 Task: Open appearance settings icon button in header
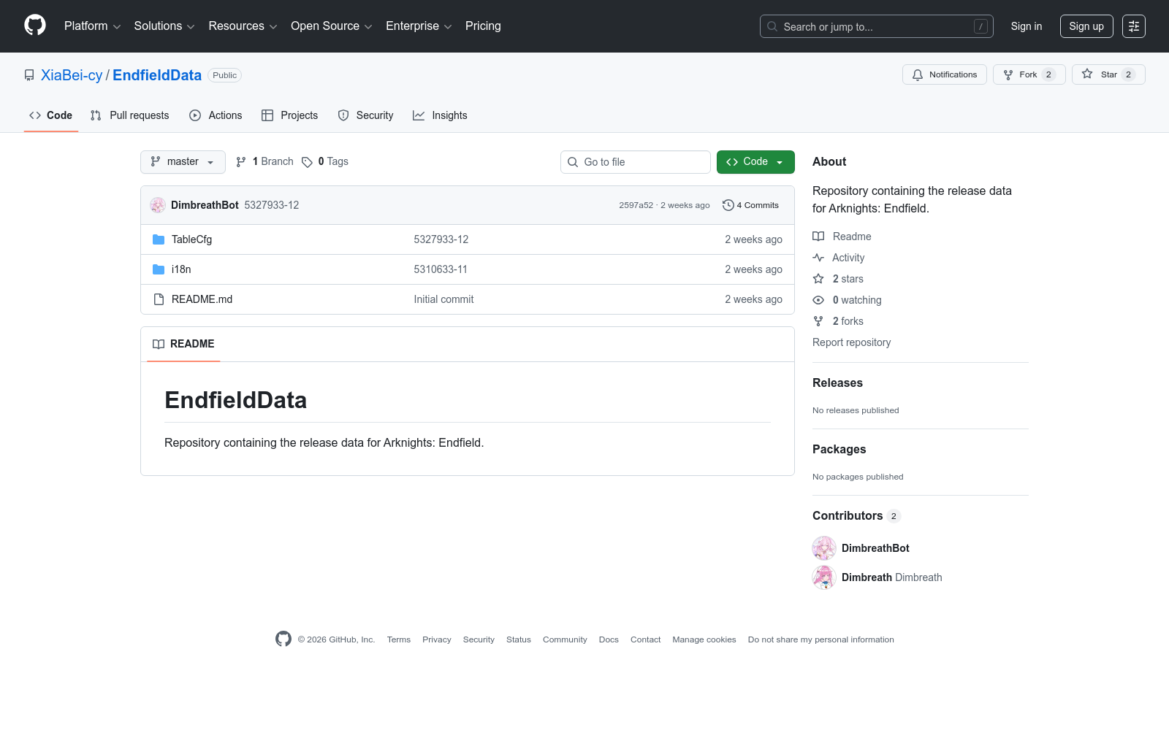[1134, 26]
